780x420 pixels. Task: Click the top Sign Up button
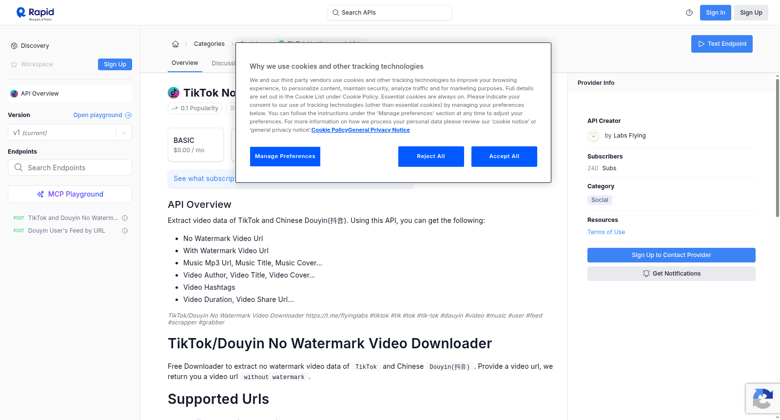pos(751,13)
